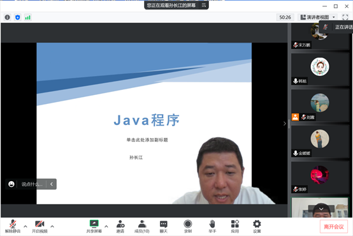Enter full screen mode icon

point(345,17)
